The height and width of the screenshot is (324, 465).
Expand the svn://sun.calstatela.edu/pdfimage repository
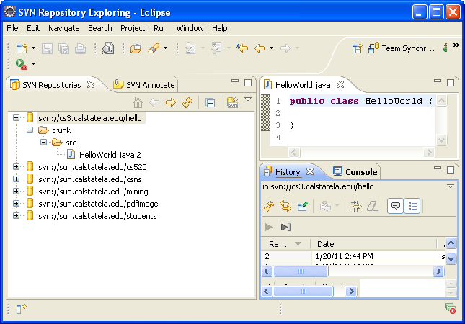coord(16,204)
